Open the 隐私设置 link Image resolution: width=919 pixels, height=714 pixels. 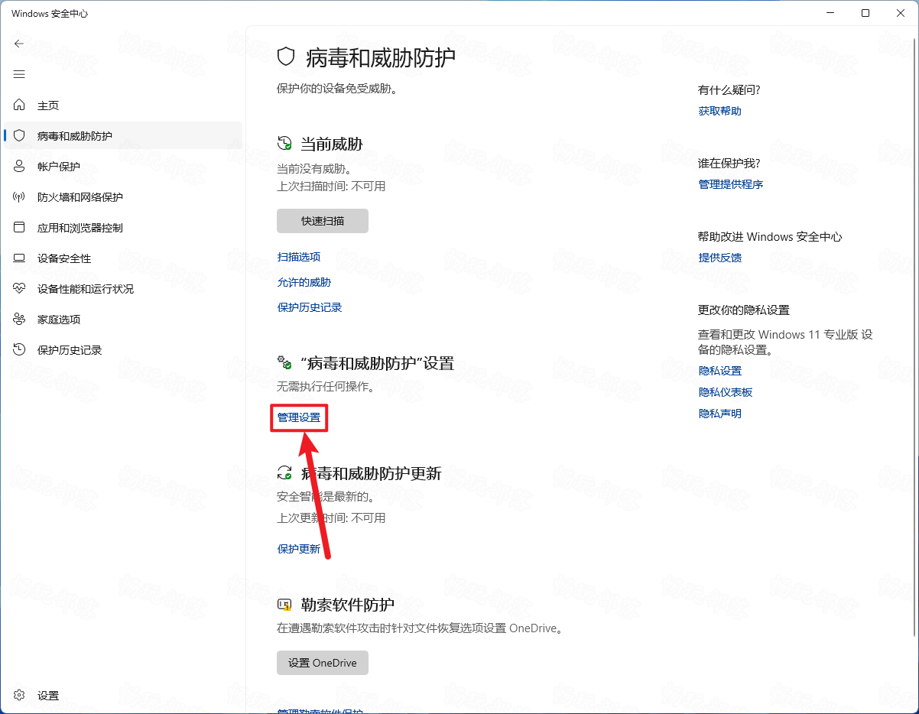pos(720,371)
